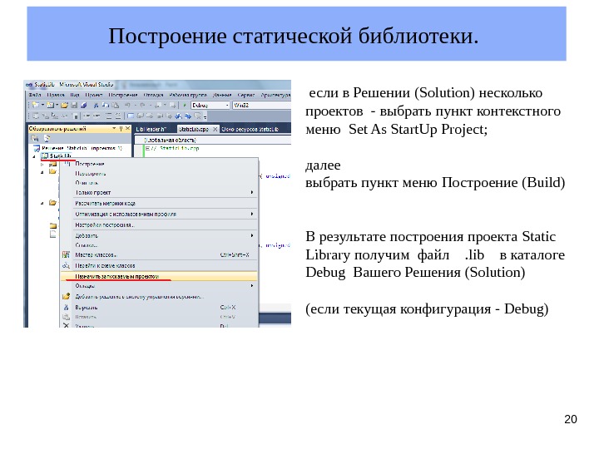Screen dimensions: 599x449
Task: Choose Мастер классов menu entry
Action: coord(159,254)
